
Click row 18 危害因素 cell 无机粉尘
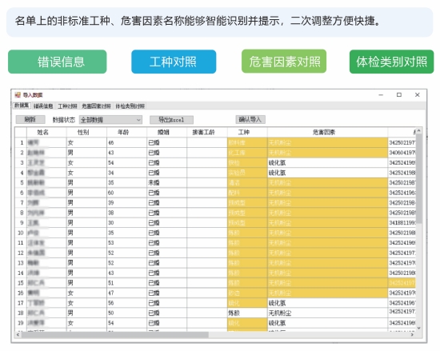pyautogui.click(x=327, y=313)
